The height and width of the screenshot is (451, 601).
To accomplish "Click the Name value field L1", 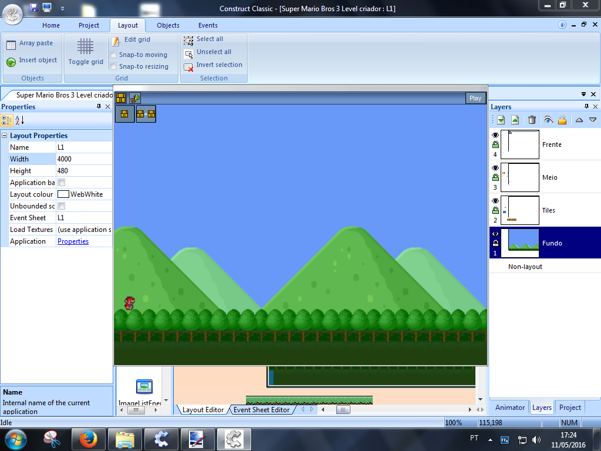I will click(84, 147).
